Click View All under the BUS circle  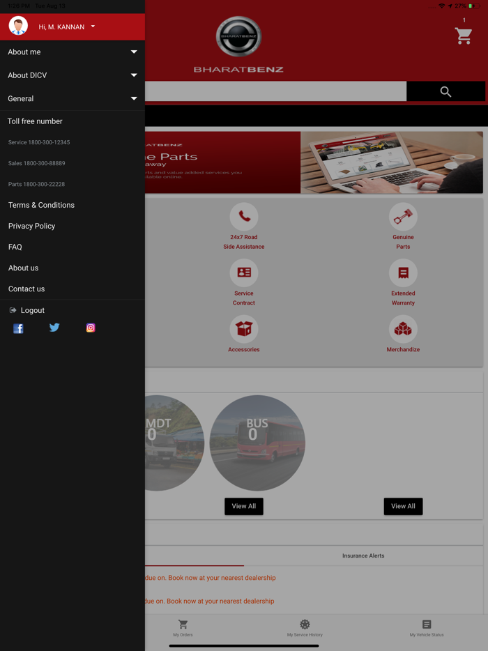(x=244, y=506)
